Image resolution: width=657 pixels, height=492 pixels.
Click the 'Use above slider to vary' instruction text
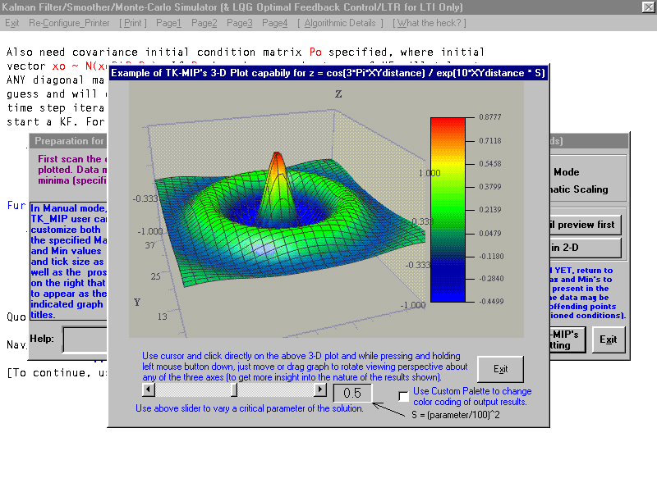[x=250, y=408]
